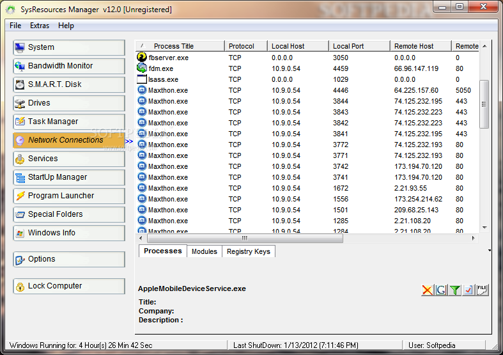This screenshot has height=355, width=503.
Task: Click the Google search G icon
Action: [x=441, y=290]
